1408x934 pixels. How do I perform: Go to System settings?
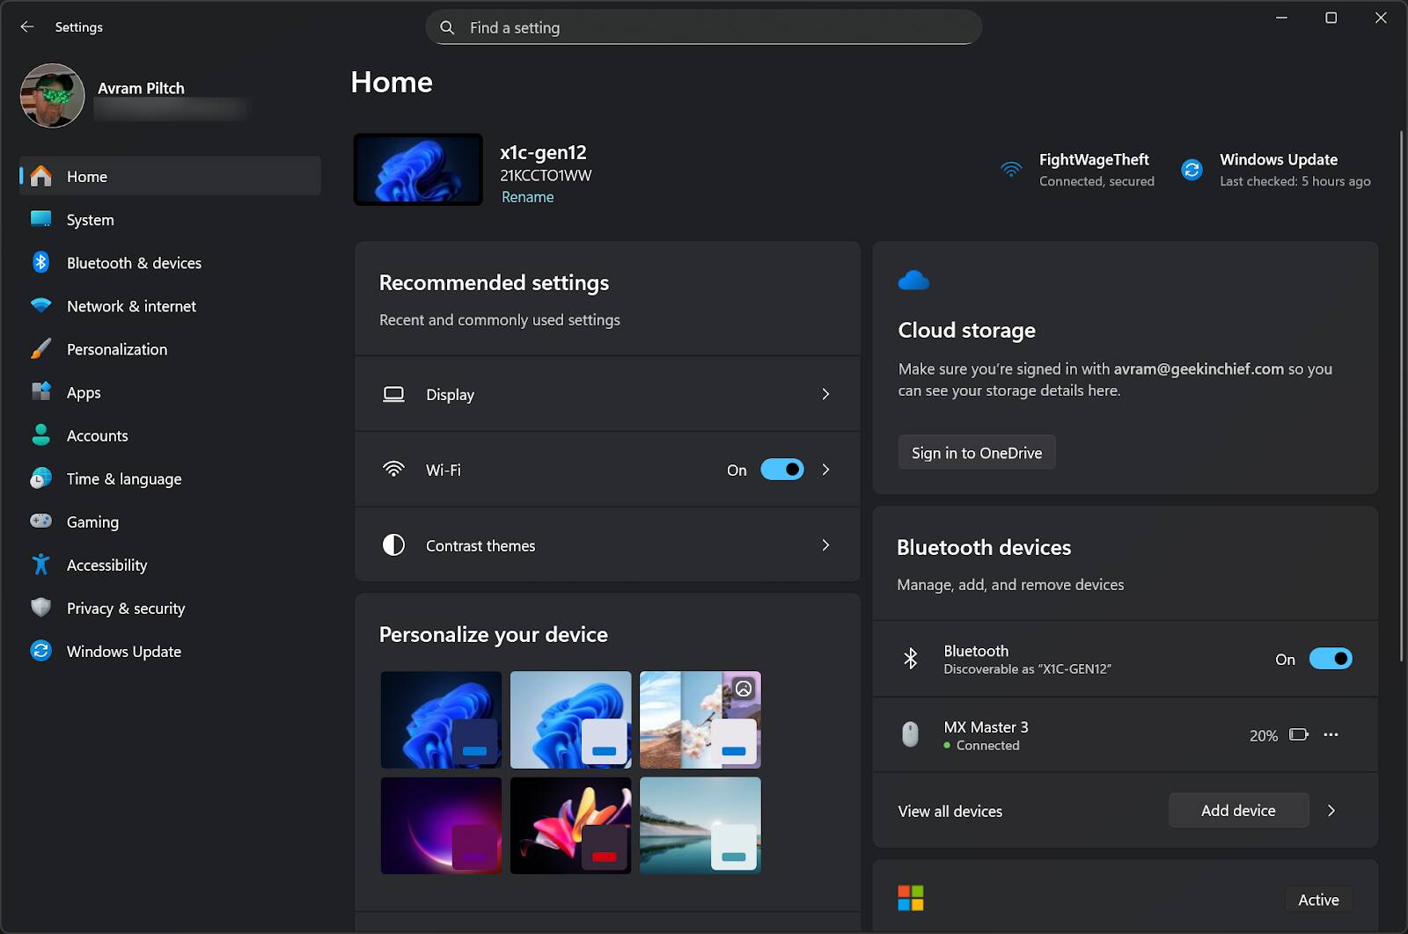(x=171, y=219)
